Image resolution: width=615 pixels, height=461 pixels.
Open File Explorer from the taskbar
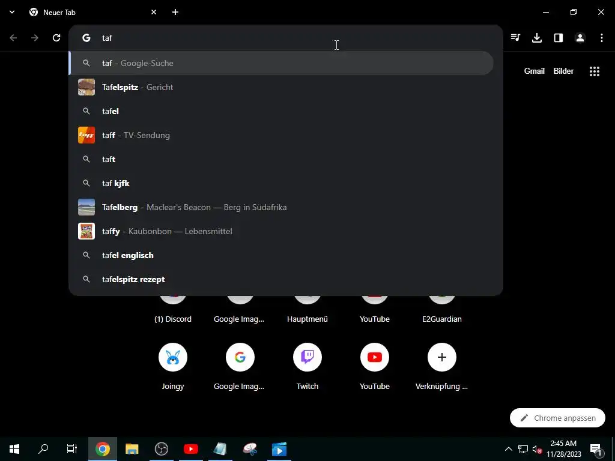[x=132, y=449]
